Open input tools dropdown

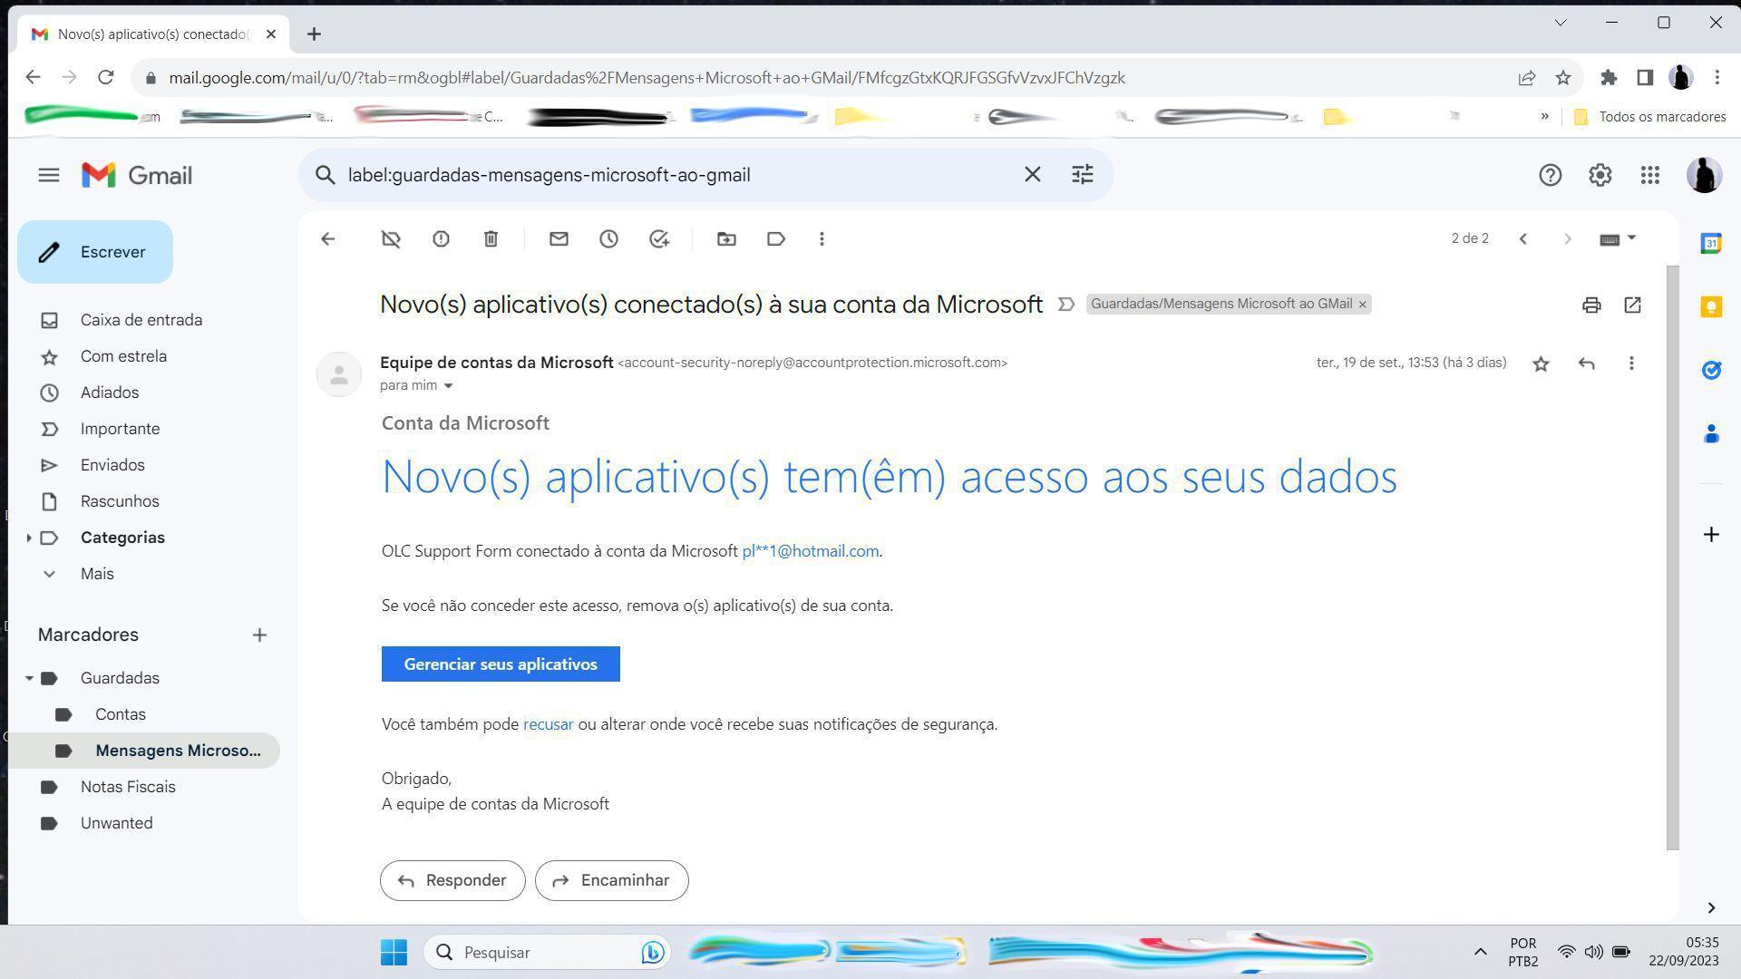pyautogui.click(x=1619, y=239)
